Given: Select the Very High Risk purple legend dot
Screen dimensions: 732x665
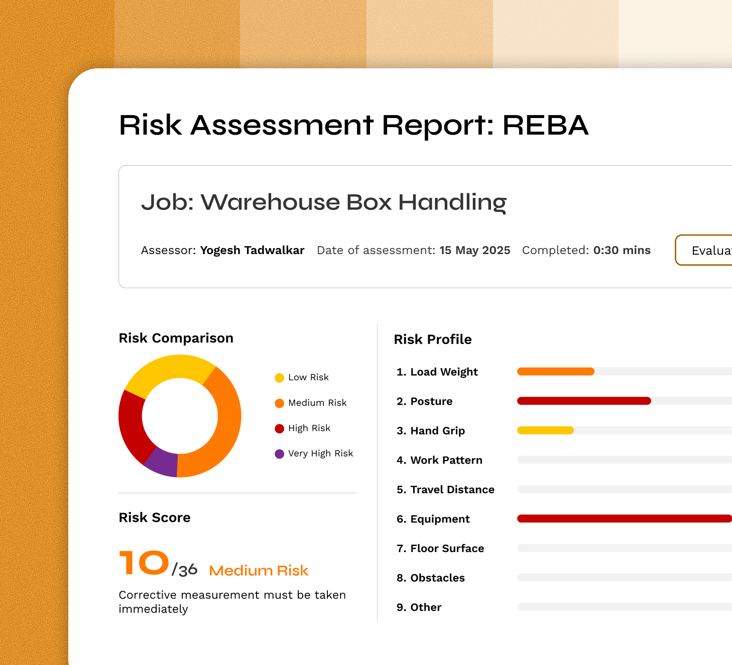Looking at the screenshot, I should [280, 454].
